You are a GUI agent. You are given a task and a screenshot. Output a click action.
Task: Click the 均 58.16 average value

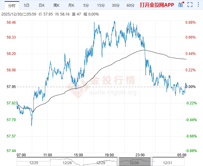point(62,14)
